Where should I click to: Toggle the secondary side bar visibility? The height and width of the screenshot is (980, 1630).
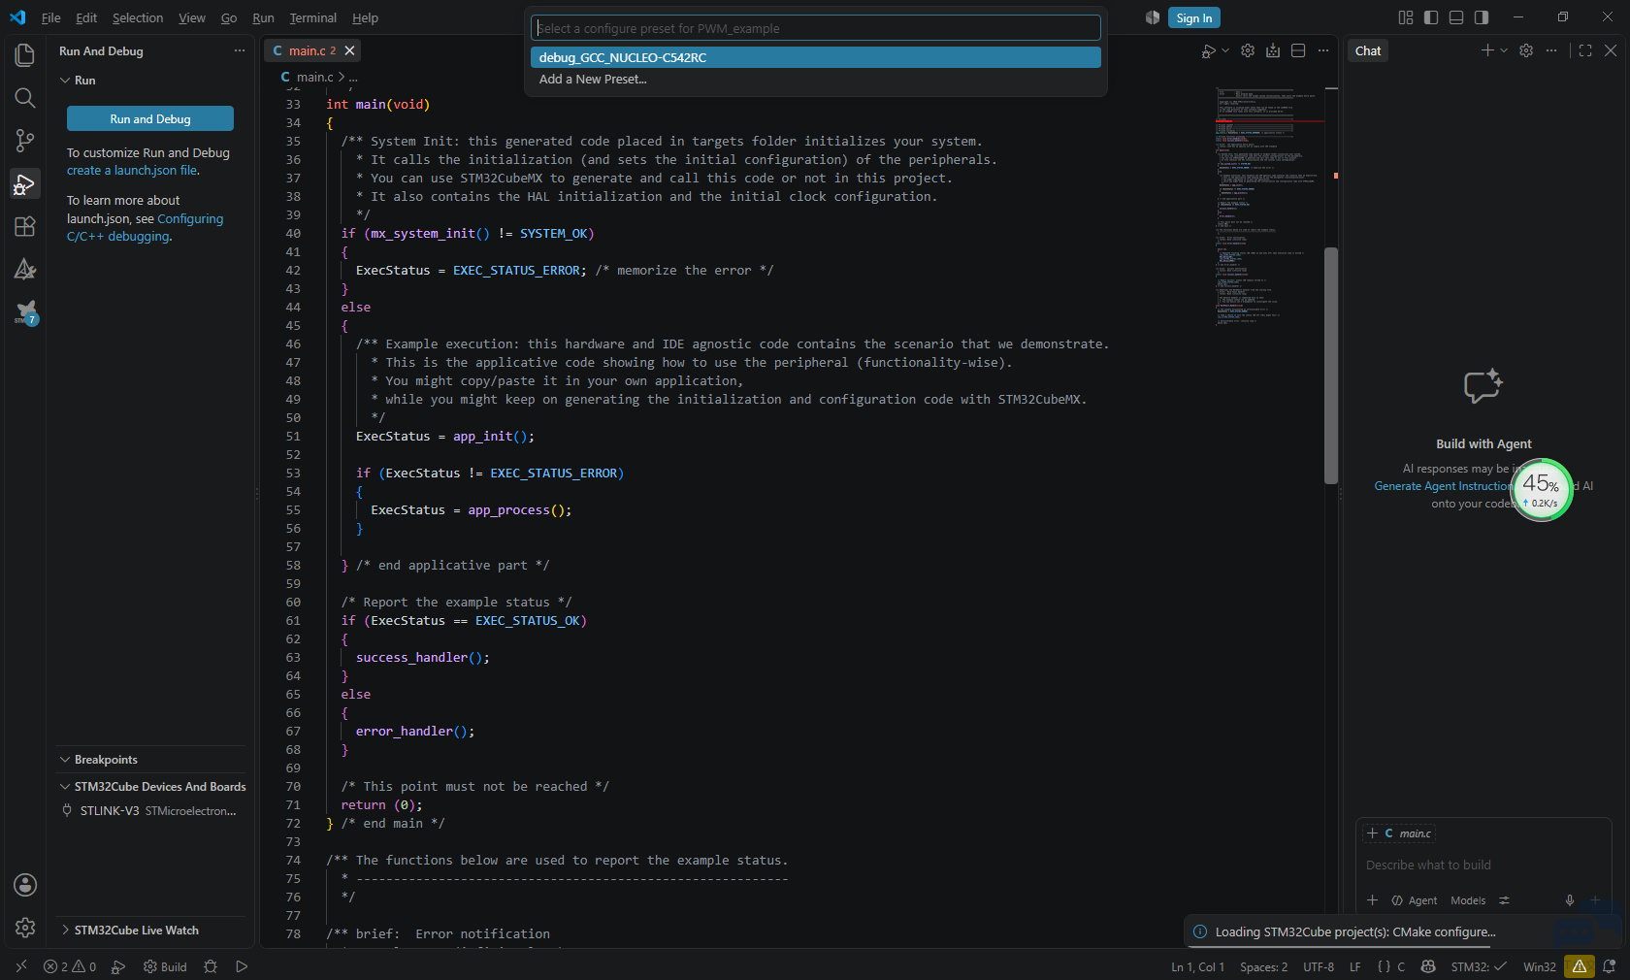pyautogui.click(x=1482, y=17)
